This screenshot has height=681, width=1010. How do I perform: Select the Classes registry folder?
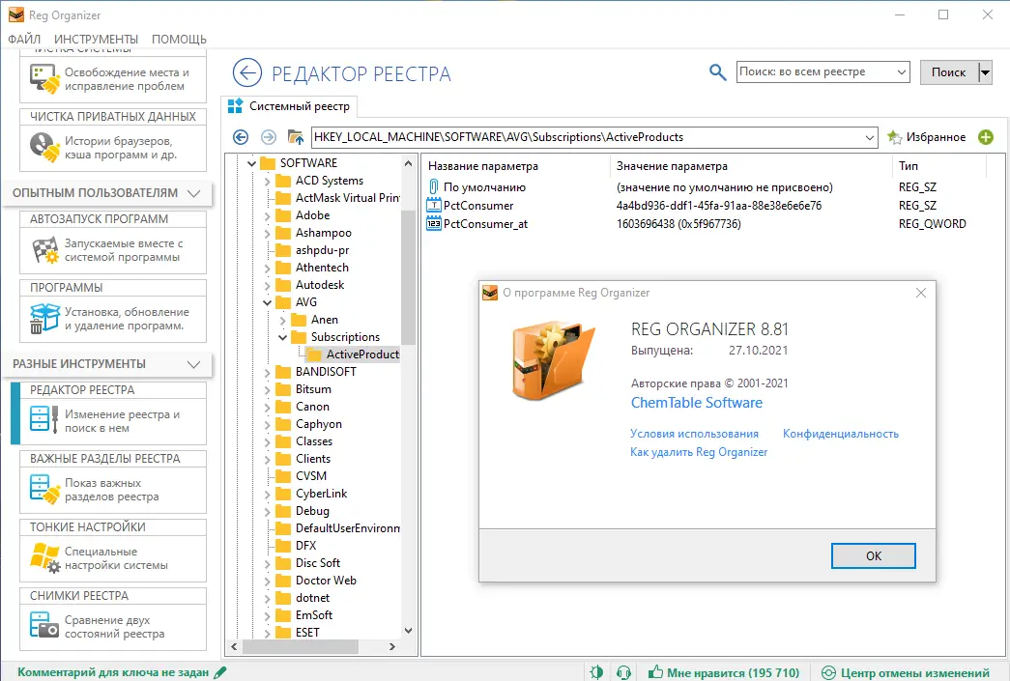point(314,441)
